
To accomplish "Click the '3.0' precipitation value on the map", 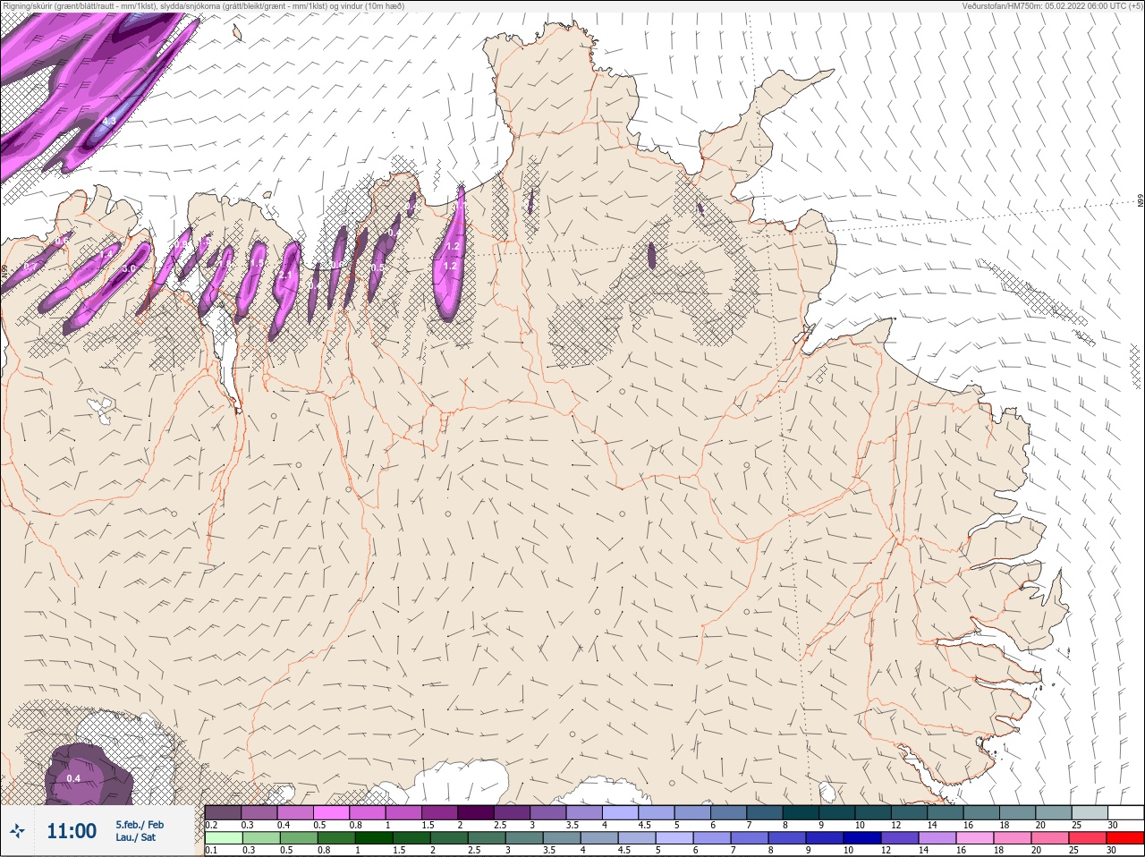I will click(x=129, y=268).
